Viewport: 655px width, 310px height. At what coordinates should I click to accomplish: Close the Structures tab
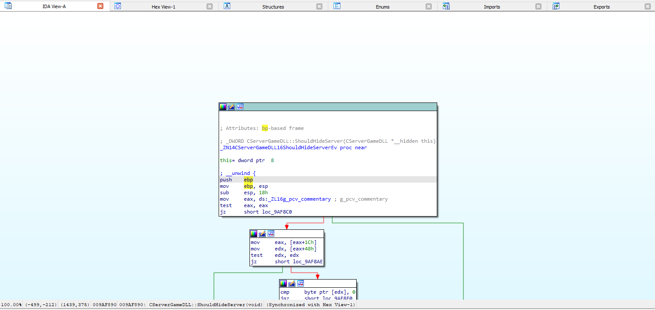(319, 6)
